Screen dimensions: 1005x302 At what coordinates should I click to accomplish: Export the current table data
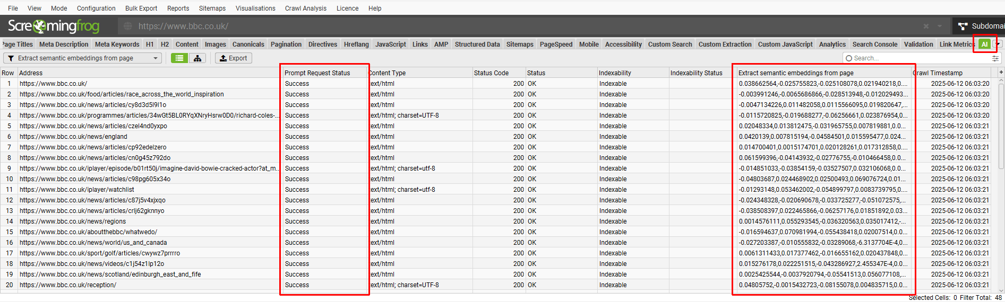tap(234, 58)
